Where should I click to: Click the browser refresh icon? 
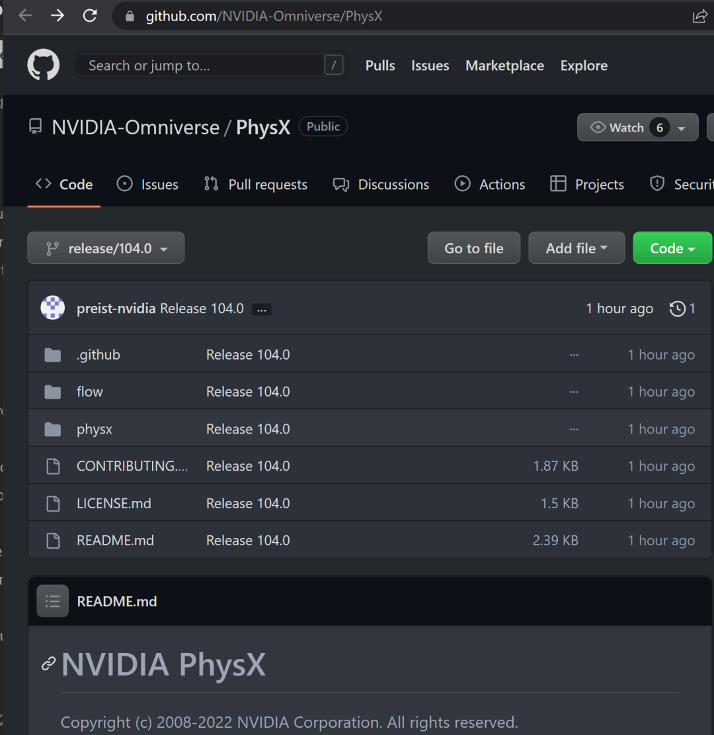click(x=90, y=15)
